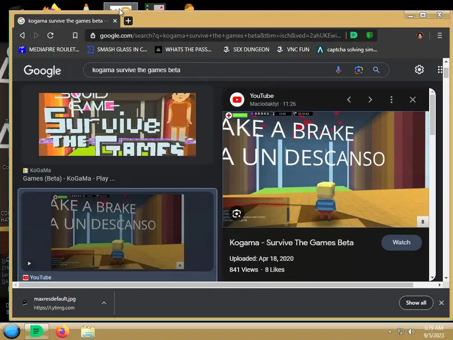This screenshot has height=340, width=453.
Task: Open a new tab with the plus button
Action: (128, 21)
